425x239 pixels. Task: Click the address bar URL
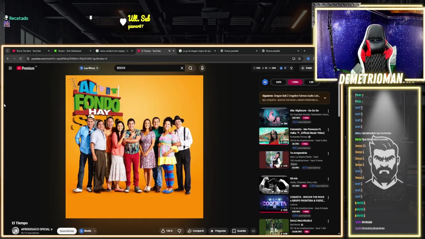[69, 59]
